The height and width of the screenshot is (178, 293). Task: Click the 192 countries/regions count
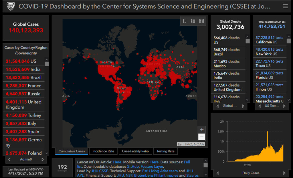[x=62, y=167]
